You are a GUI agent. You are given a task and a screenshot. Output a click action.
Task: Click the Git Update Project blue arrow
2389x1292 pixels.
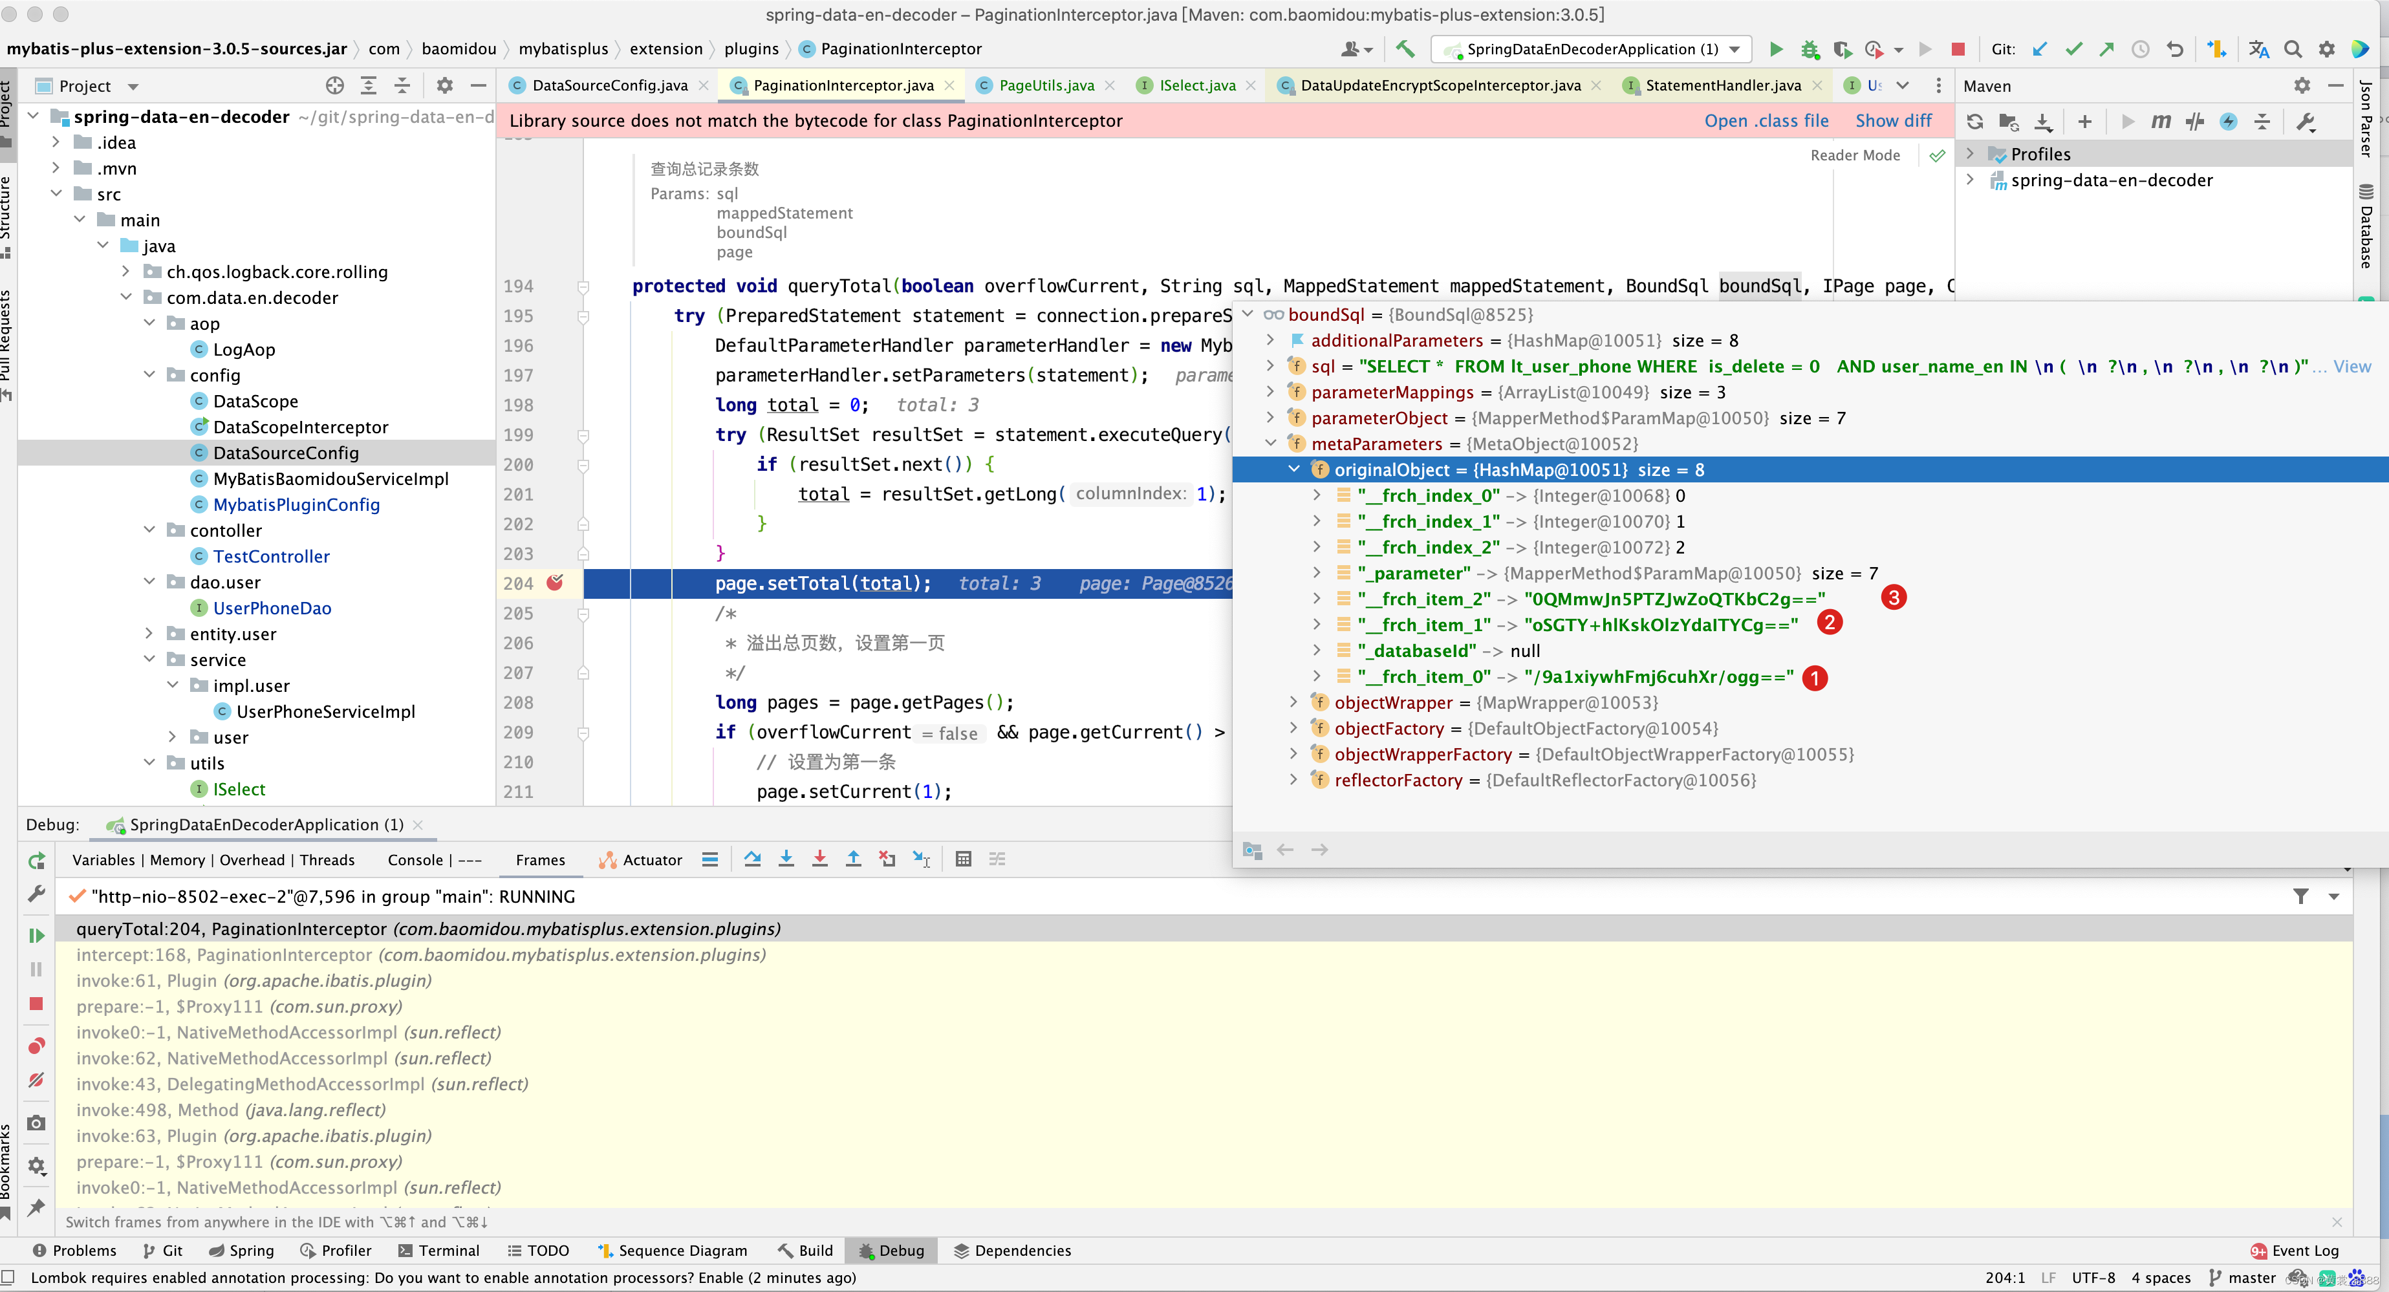(x=2039, y=49)
